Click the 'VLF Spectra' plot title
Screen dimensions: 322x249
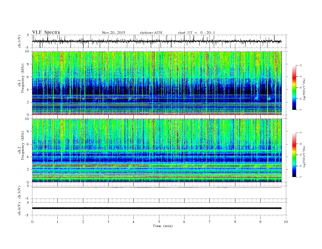(46, 32)
